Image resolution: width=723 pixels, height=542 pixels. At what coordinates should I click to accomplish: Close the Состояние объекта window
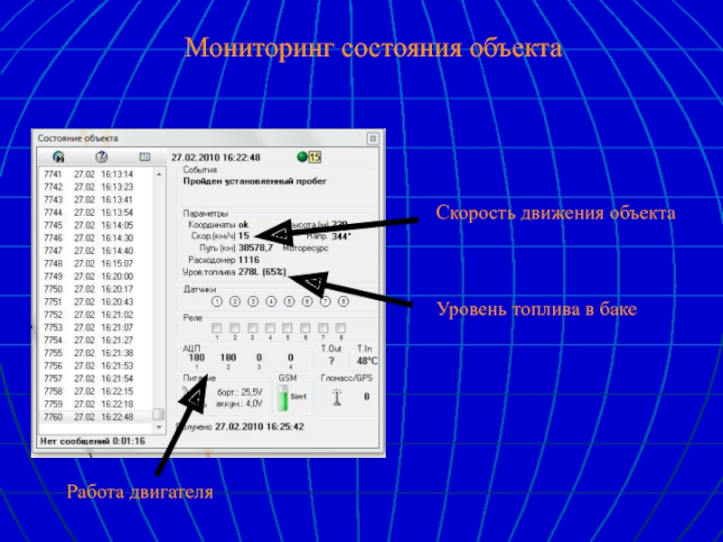pyautogui.click(x=373, y=138)
